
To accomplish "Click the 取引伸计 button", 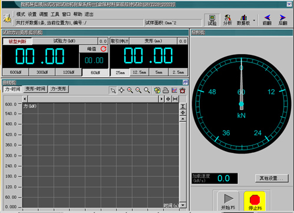I will tap(120, 41).
